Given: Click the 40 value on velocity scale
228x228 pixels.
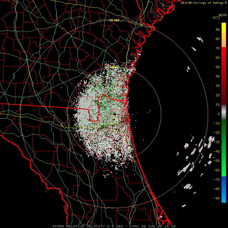Looking at the screenshot, I should click(x=218, y=76).
